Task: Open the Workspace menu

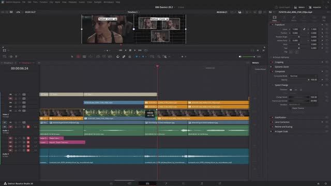Action: [109, 2]
